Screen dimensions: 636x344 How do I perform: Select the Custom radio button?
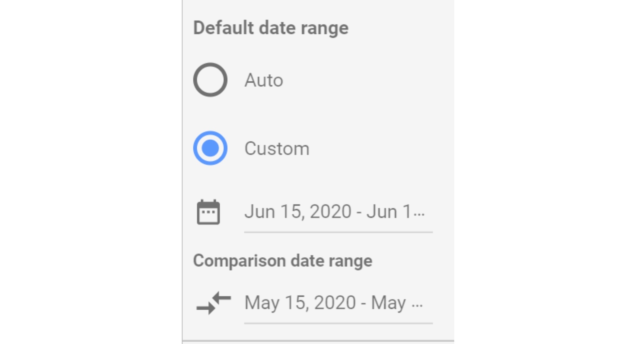pos(210,148)
